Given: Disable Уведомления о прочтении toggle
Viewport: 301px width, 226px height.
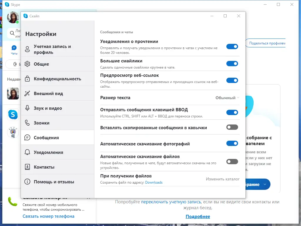Looking at the screenshot, I should coord(232,46).
